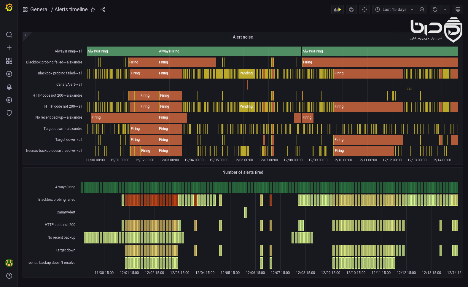
Task: Click the HTTP code not 200→alexandre label
Action: click(x=57, y=95)
